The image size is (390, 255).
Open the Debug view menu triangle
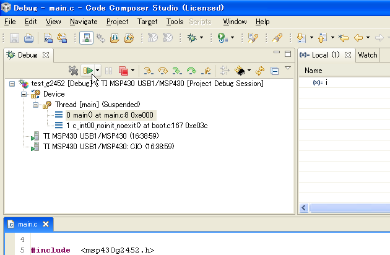point(287,69)
